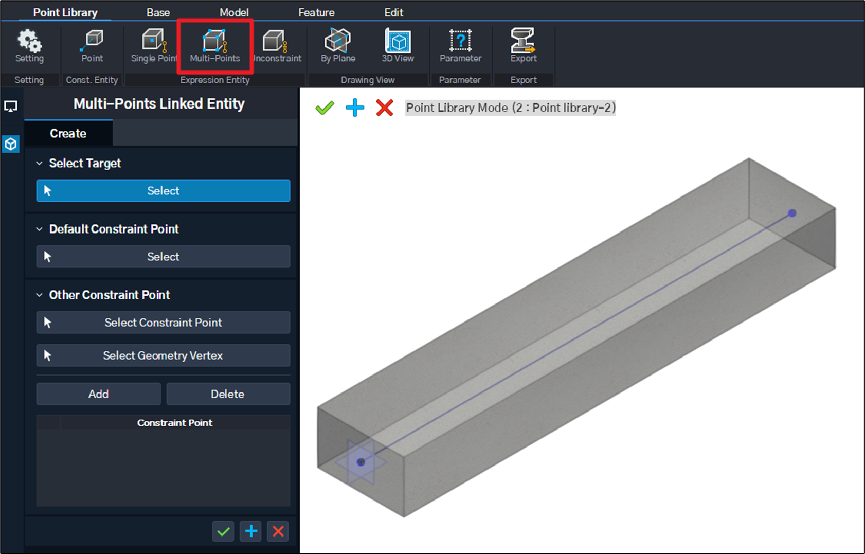
Task: Collapse the Select Target section
Action: coord(39,164)
